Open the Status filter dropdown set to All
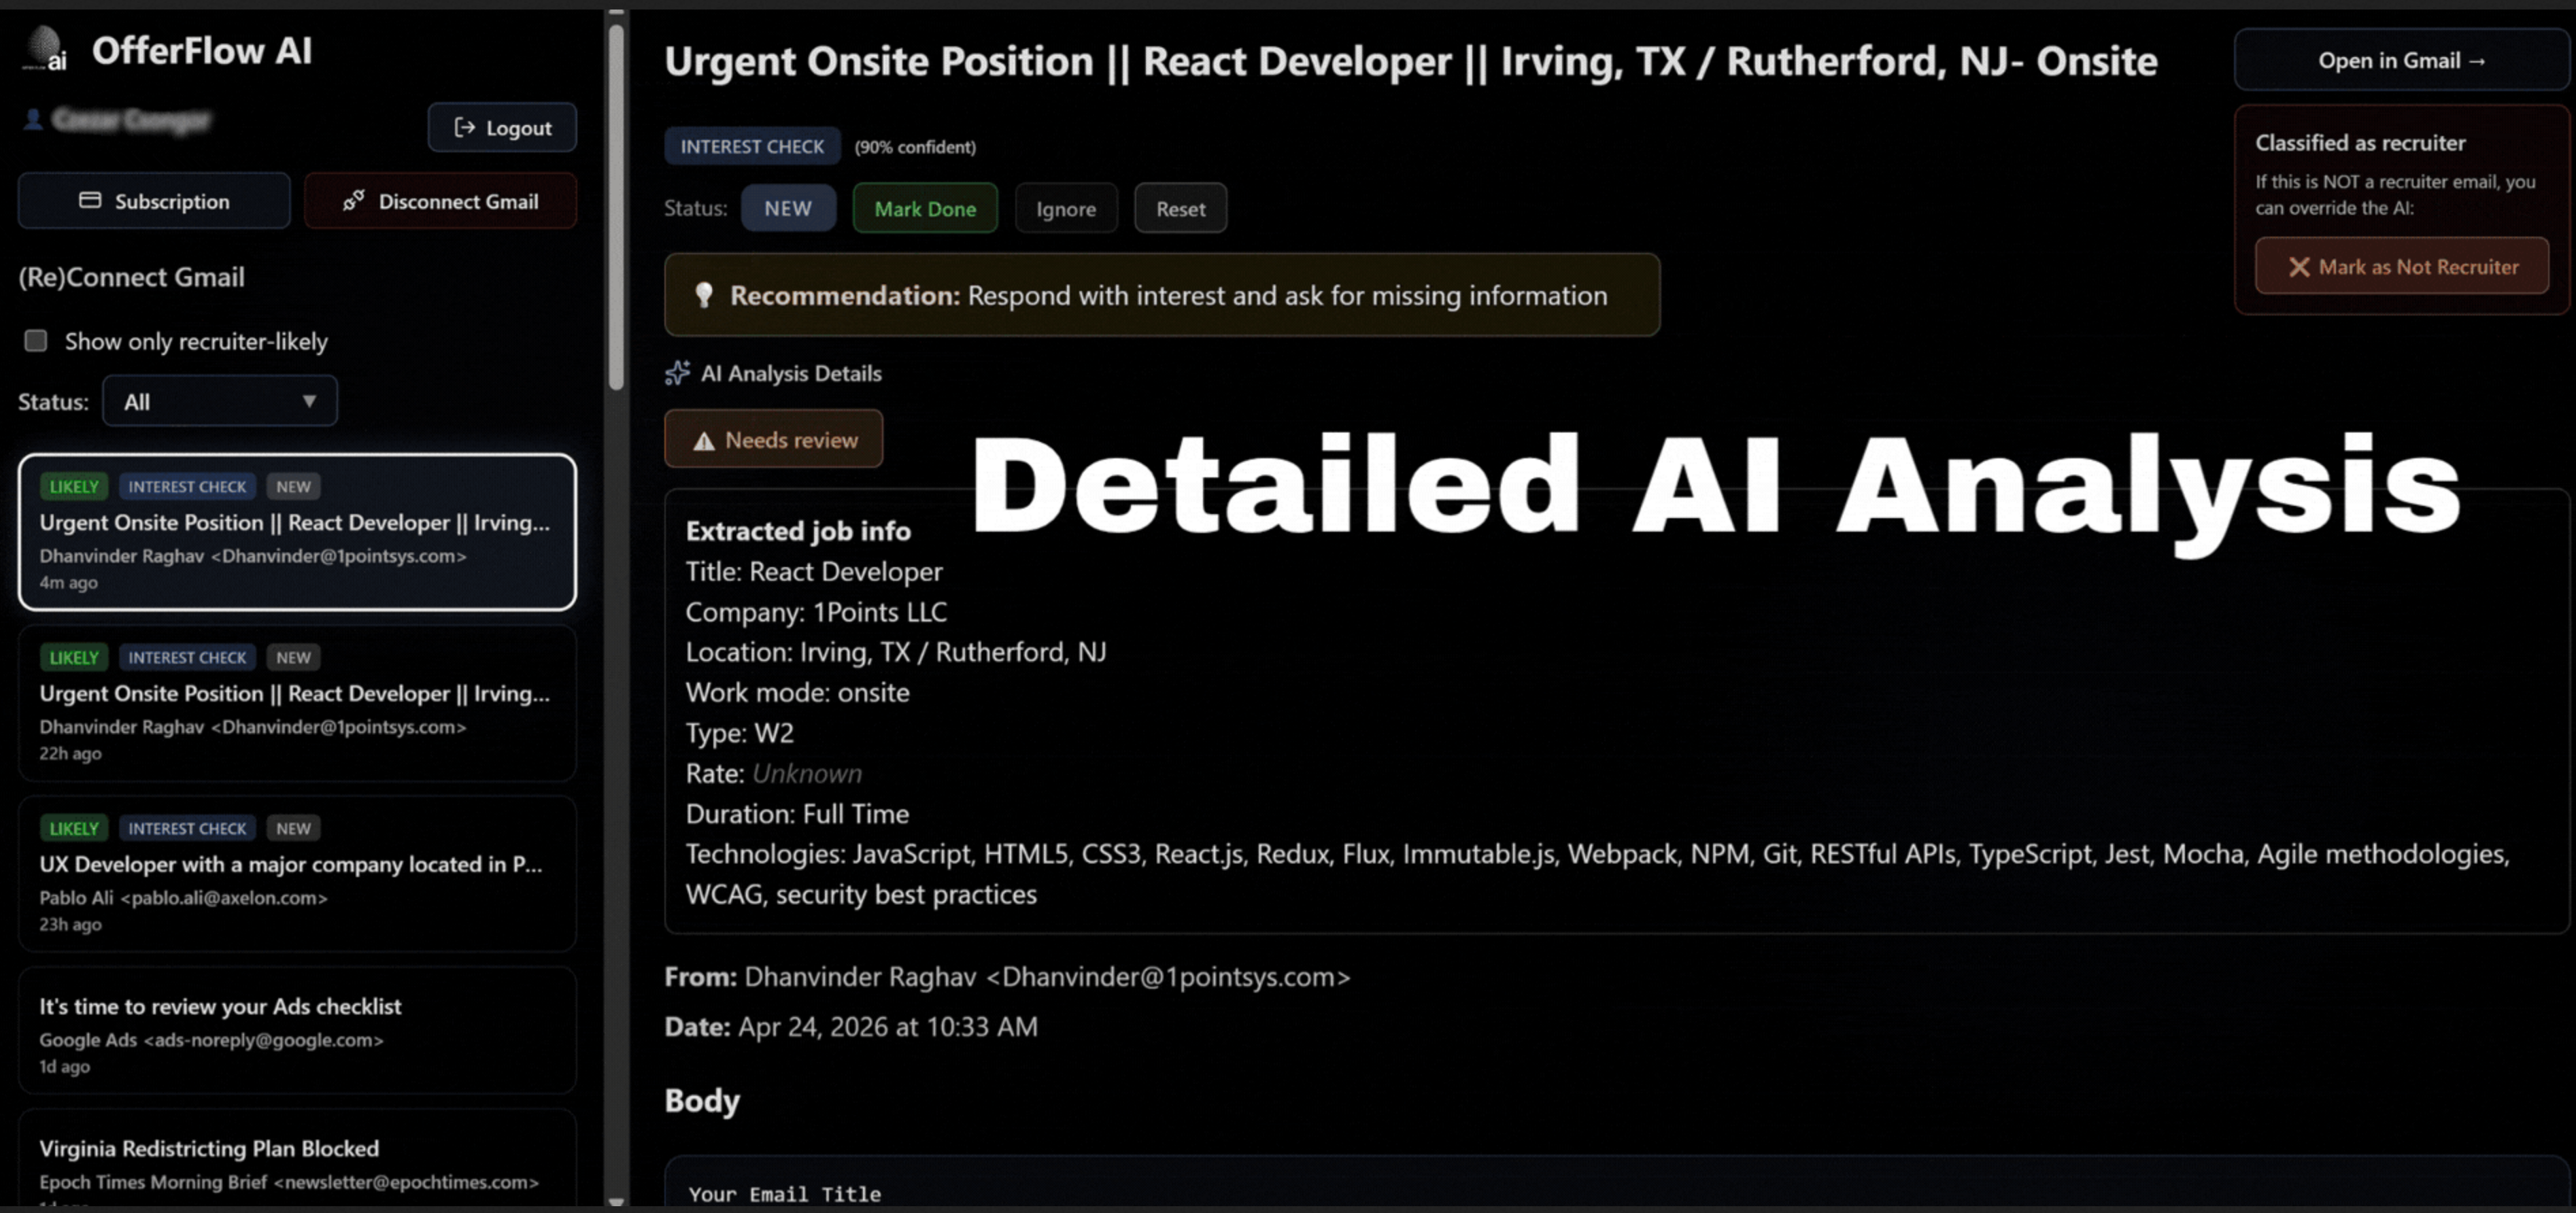 (x=219, y=402)
